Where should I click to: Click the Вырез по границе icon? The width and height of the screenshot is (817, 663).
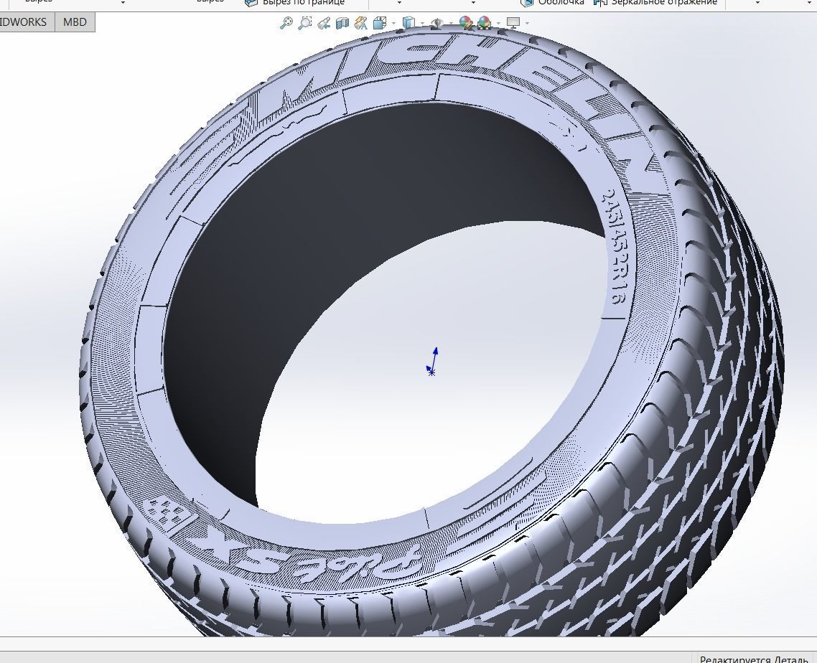pyautogui.click(x=251, y=3)
